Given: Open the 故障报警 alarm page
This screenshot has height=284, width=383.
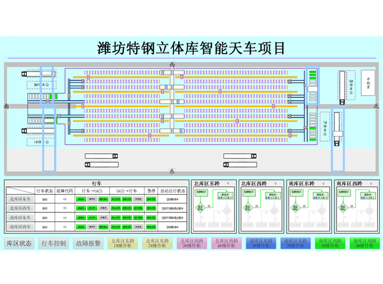Looking at the screenshot, I should tap(87, 243).
